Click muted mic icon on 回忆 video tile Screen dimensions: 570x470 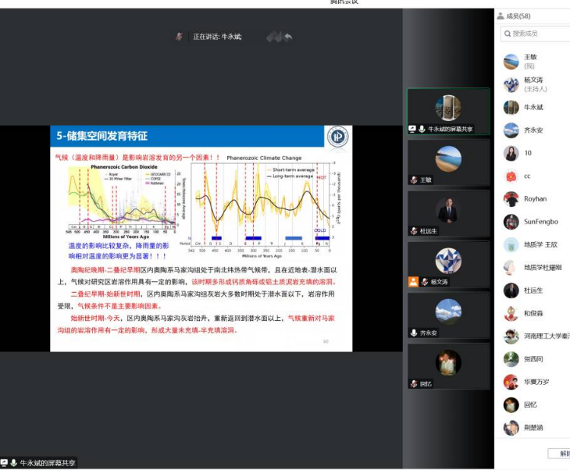413,384
